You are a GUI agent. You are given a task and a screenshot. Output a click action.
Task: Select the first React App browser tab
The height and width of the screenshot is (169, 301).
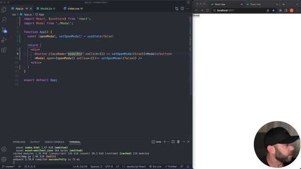click(226, 4)
